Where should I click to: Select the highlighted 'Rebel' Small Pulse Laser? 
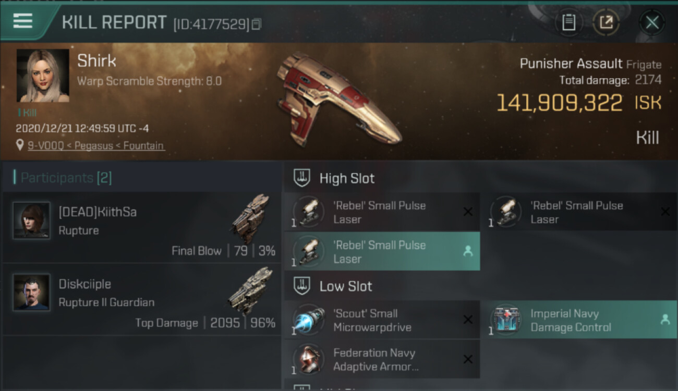[382, 251]
